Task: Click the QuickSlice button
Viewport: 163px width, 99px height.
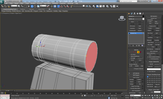Action: [150, 38]
